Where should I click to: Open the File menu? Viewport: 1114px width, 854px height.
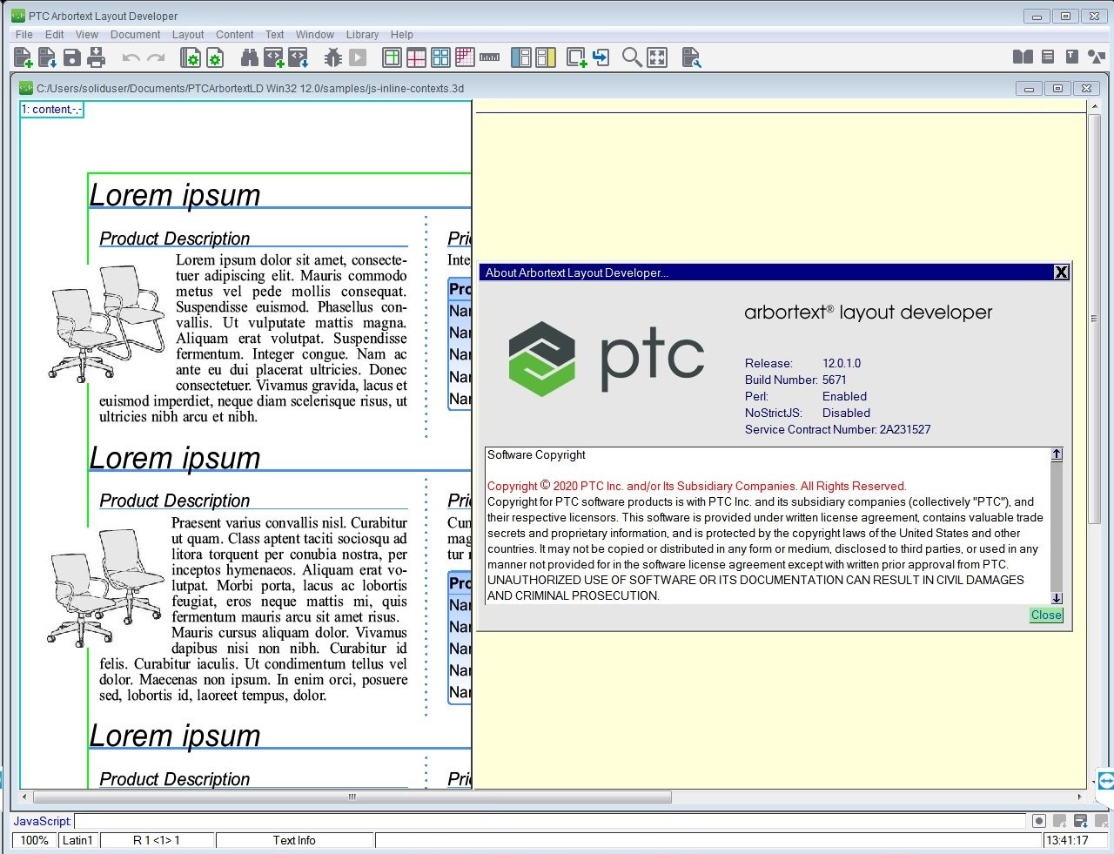pos(24,35)
